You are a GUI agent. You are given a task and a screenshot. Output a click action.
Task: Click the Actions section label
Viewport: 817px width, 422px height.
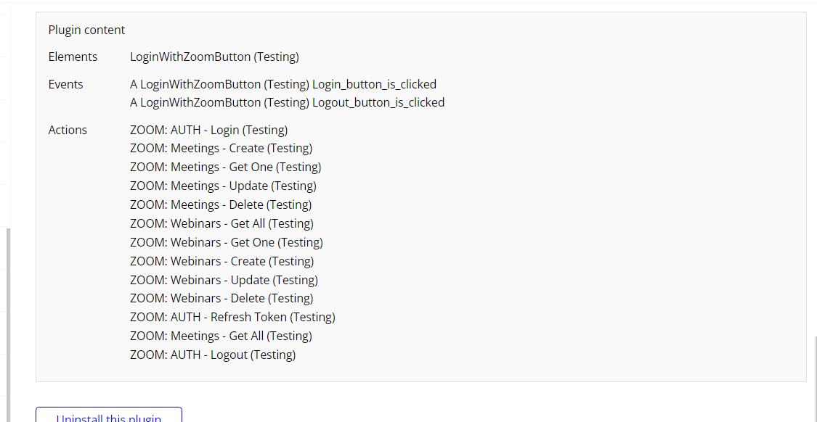[x=68, y=130]
